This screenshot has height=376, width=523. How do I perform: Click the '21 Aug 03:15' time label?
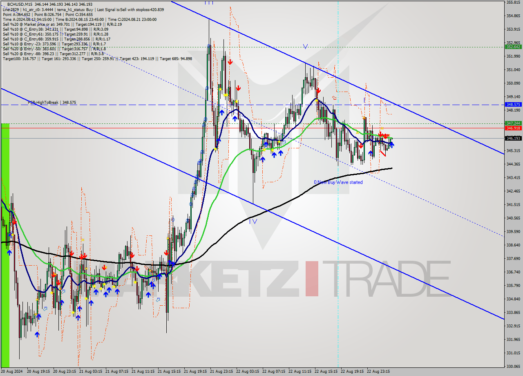[x=91, y=372]
